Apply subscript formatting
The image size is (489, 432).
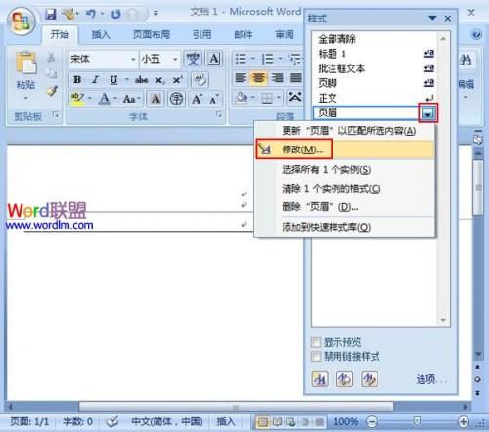tap(159, 79)
